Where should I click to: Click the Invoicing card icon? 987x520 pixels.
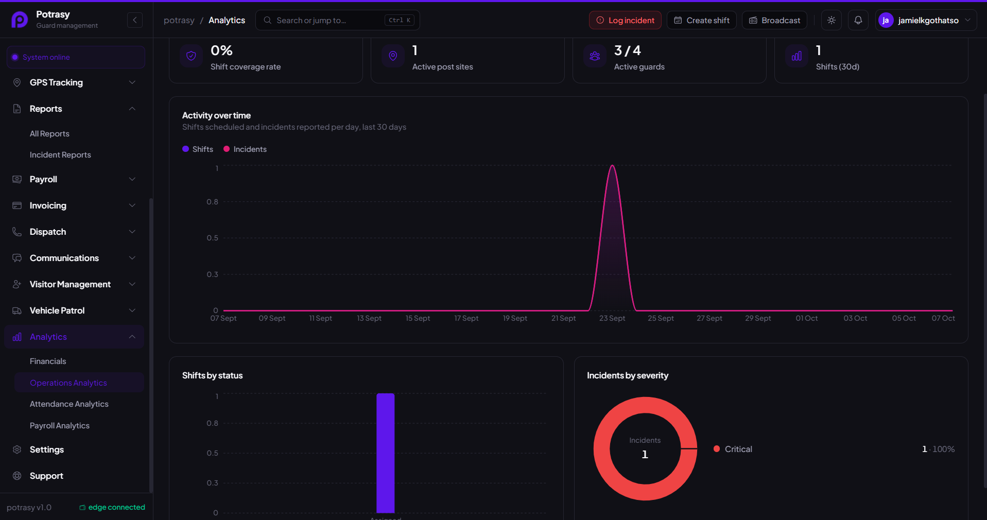pyautogui.click(x=17, y=205)
